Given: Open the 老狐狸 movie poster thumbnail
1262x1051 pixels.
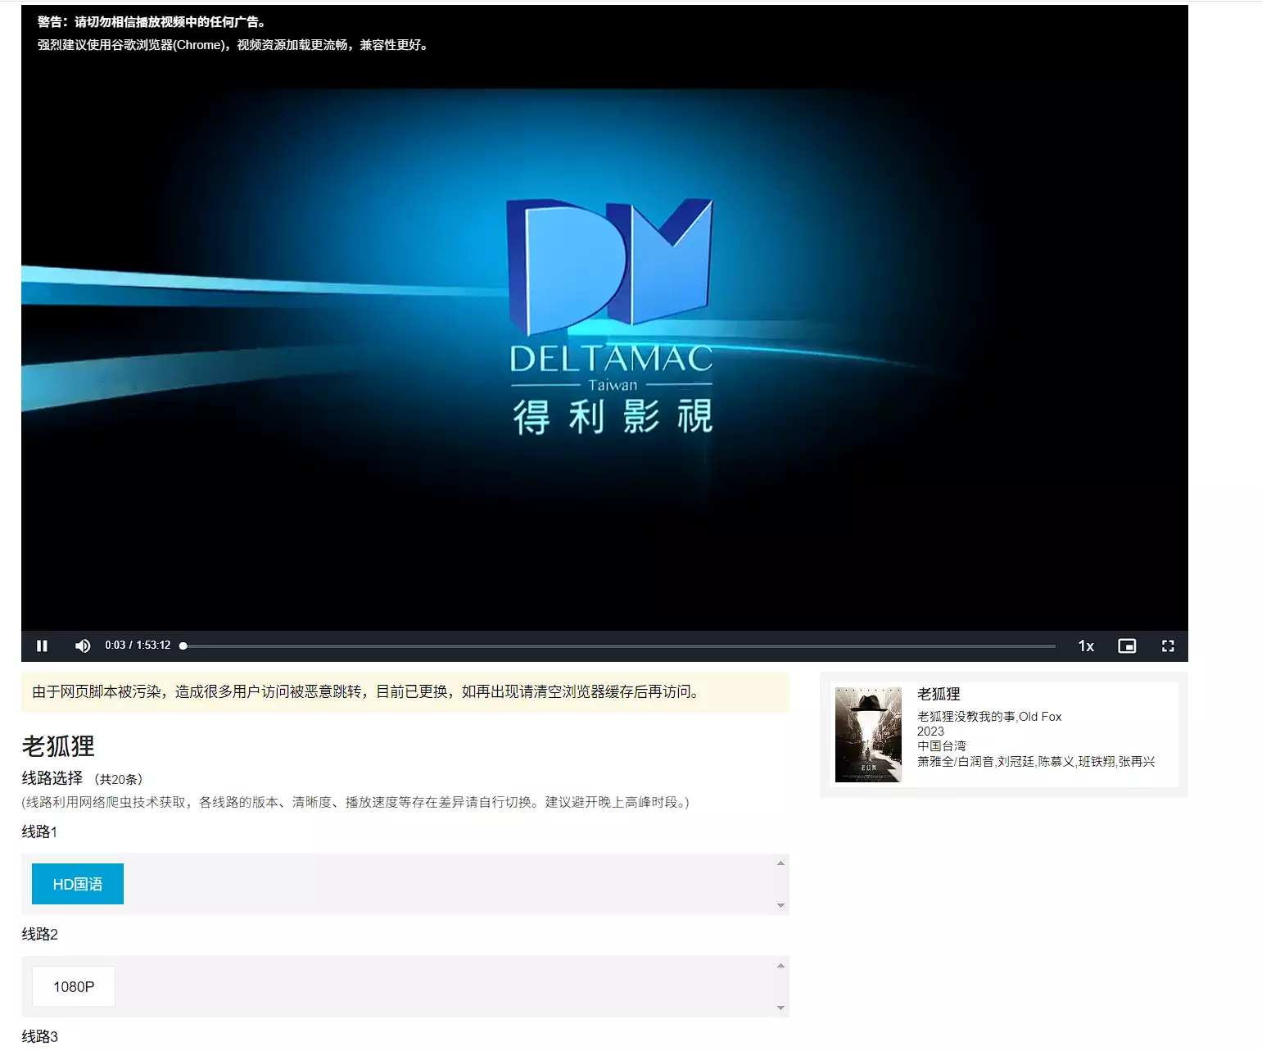Looking at the screenshot, I should (868, 734).
